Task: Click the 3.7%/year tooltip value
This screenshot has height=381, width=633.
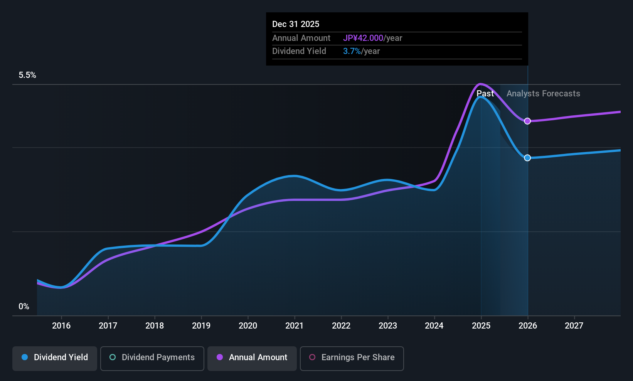Action: coord(361,51)
